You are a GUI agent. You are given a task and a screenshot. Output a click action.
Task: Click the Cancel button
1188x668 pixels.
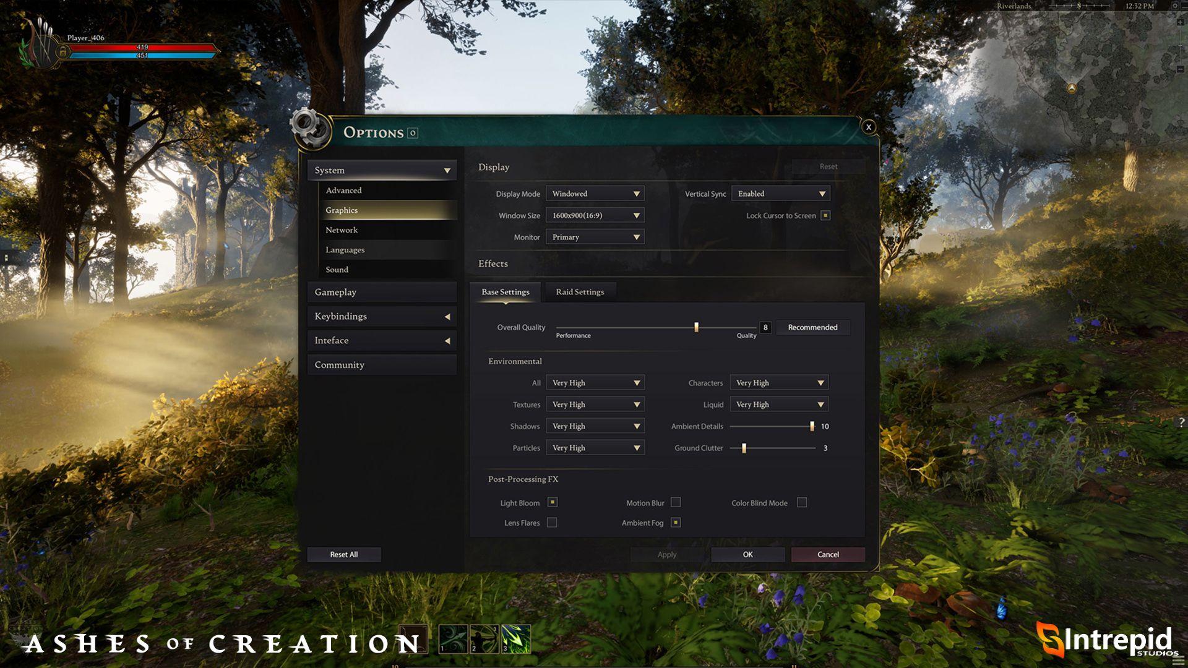coord(828,554)
